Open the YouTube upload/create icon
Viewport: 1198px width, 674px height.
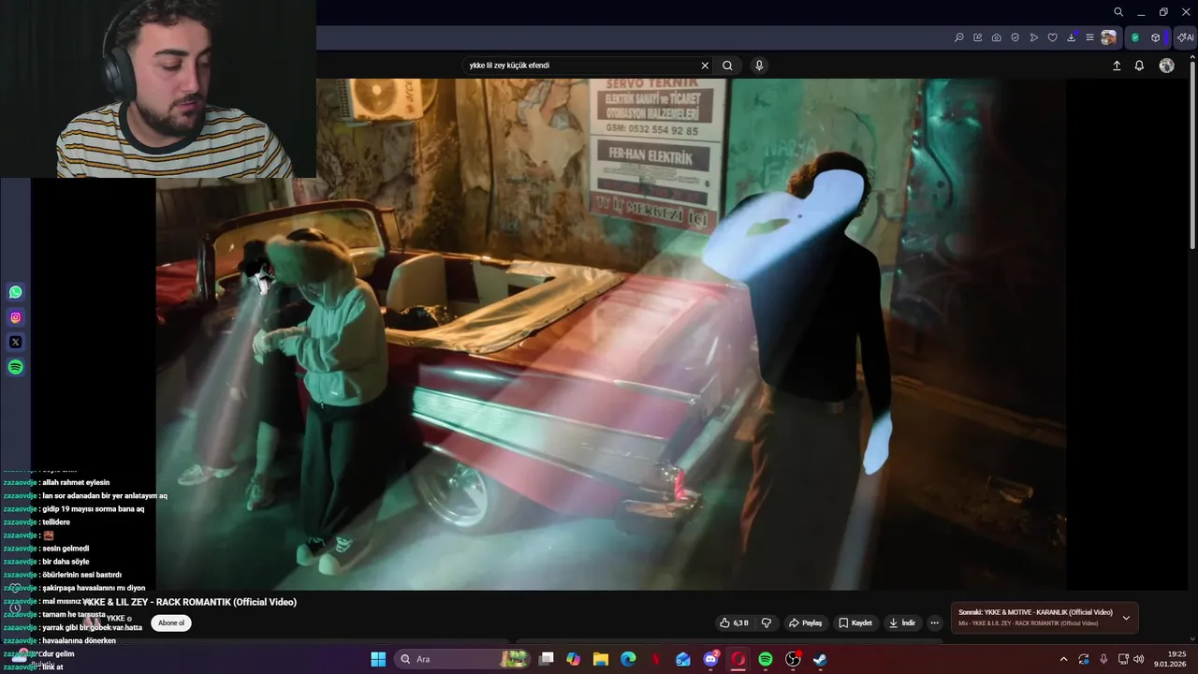tap(1117, 66)
